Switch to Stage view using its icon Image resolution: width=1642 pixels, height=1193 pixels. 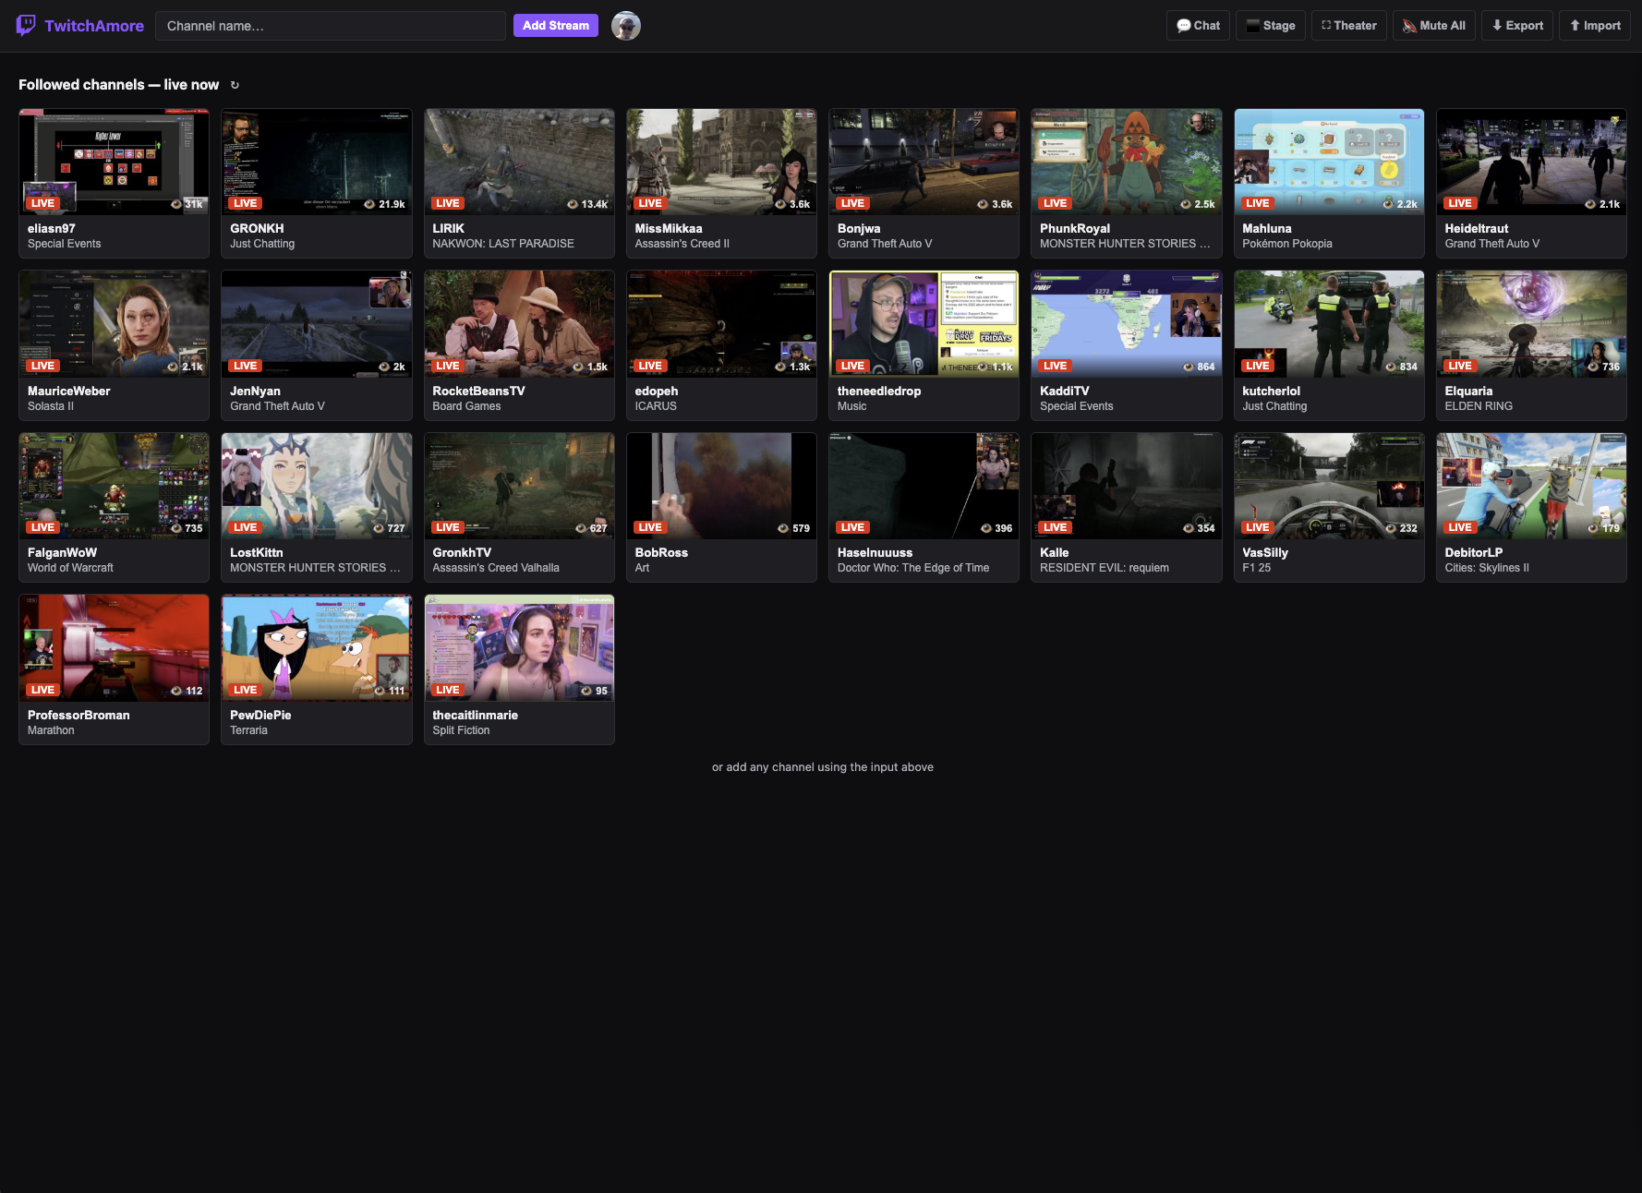tap(1252, 25)
